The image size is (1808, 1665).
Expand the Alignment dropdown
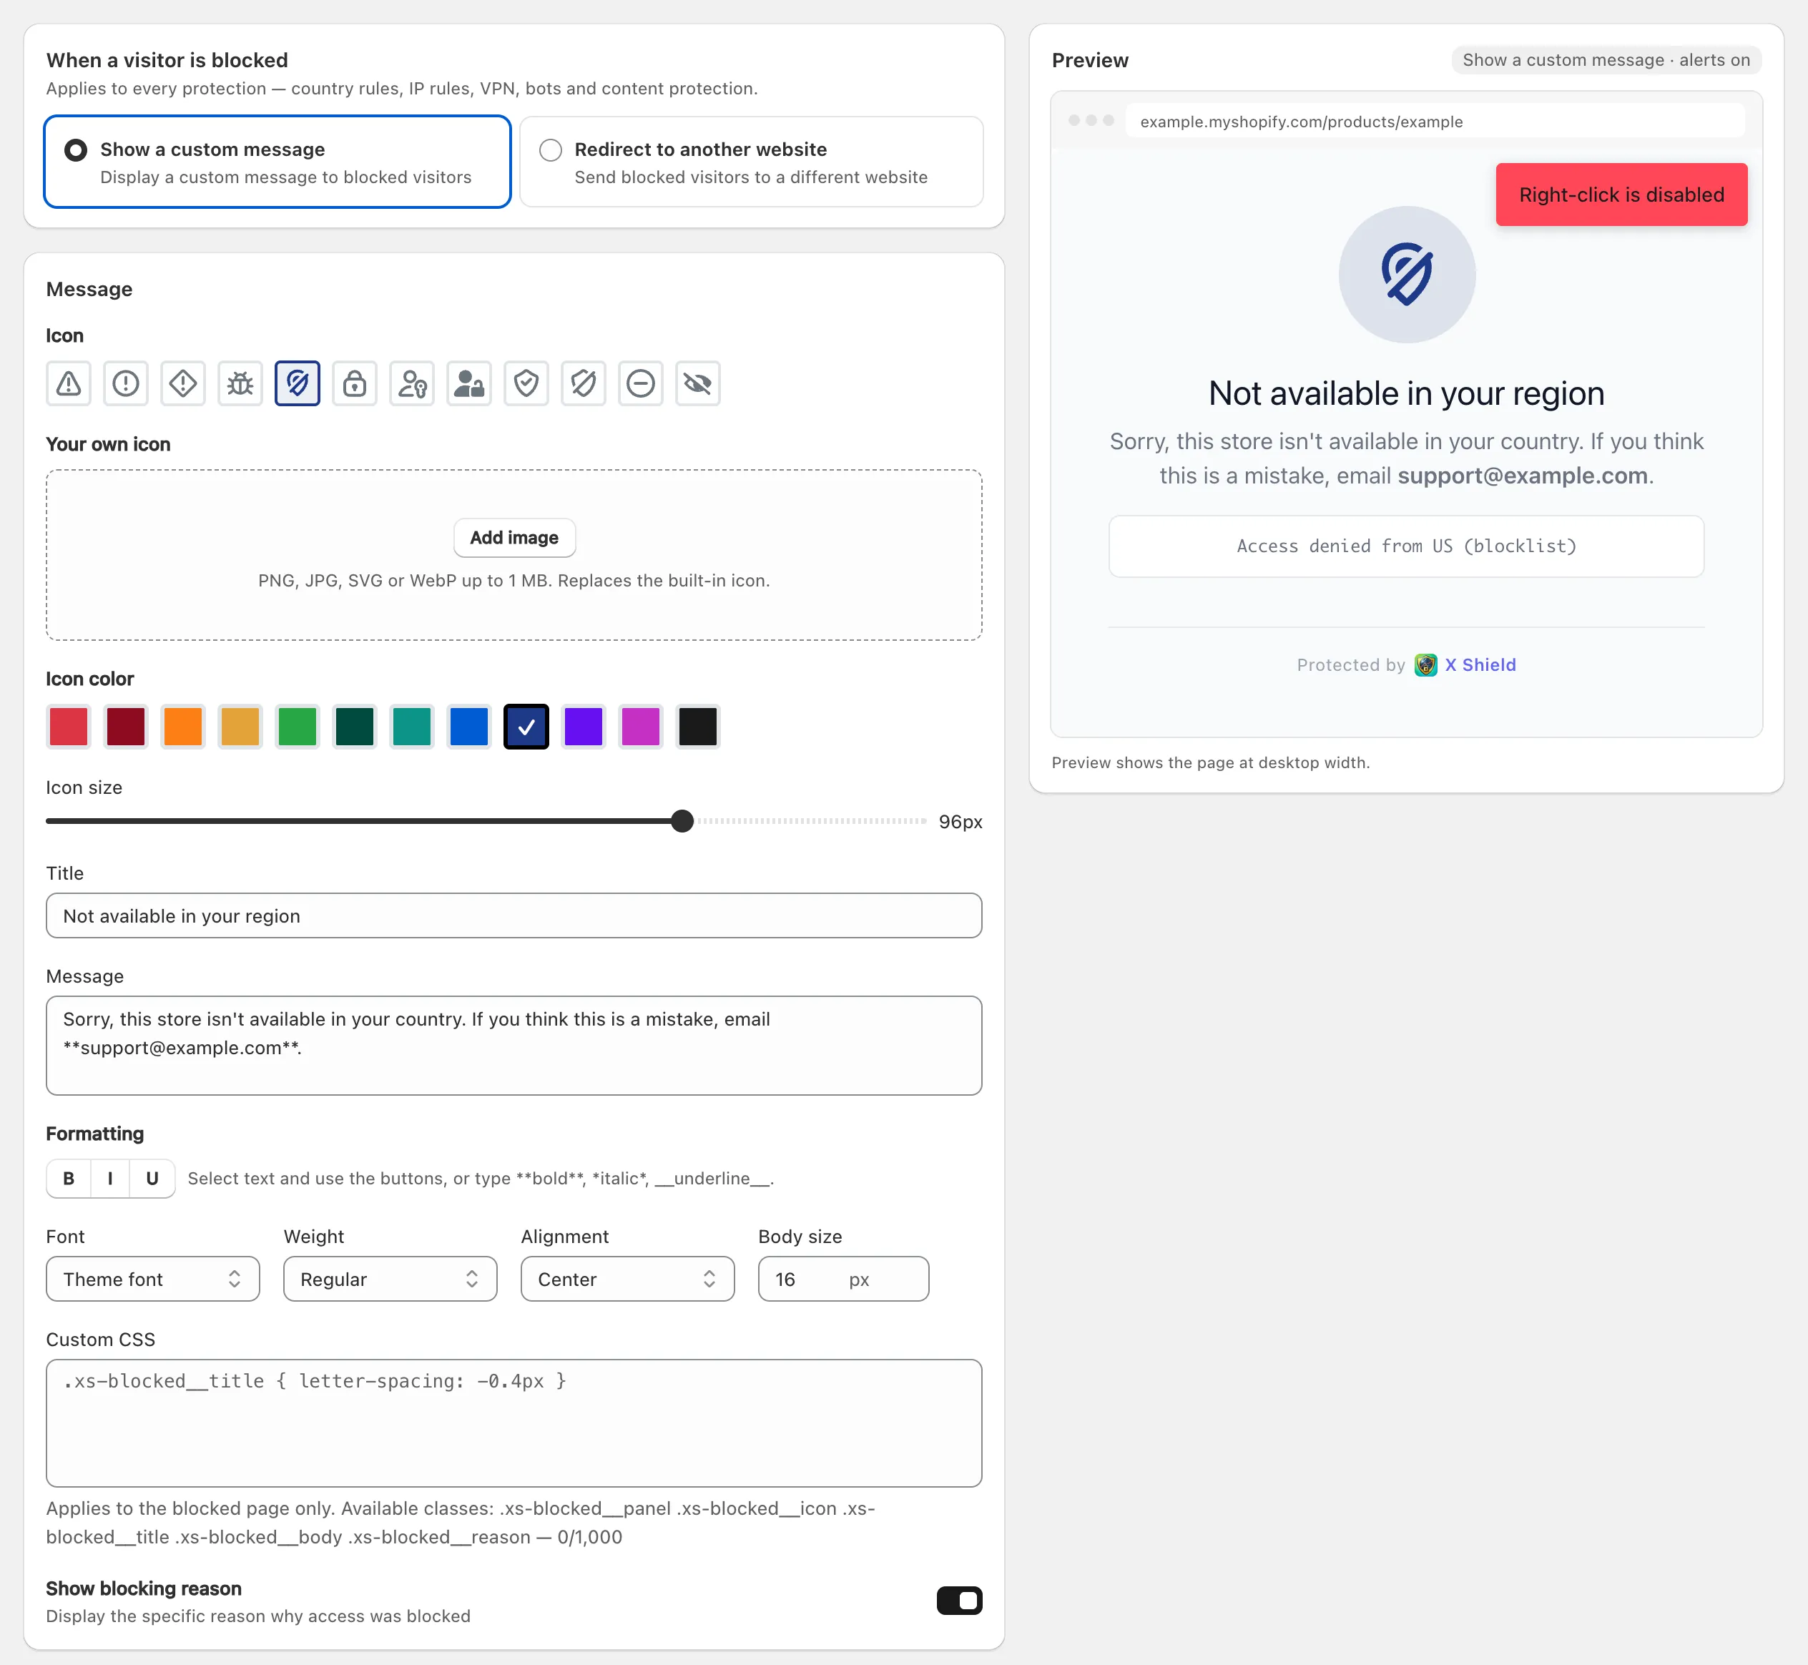click(628, 1280)
